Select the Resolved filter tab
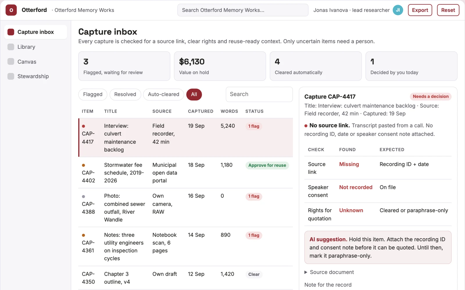This screenshot has height=290, width=465. coord(125,95)
